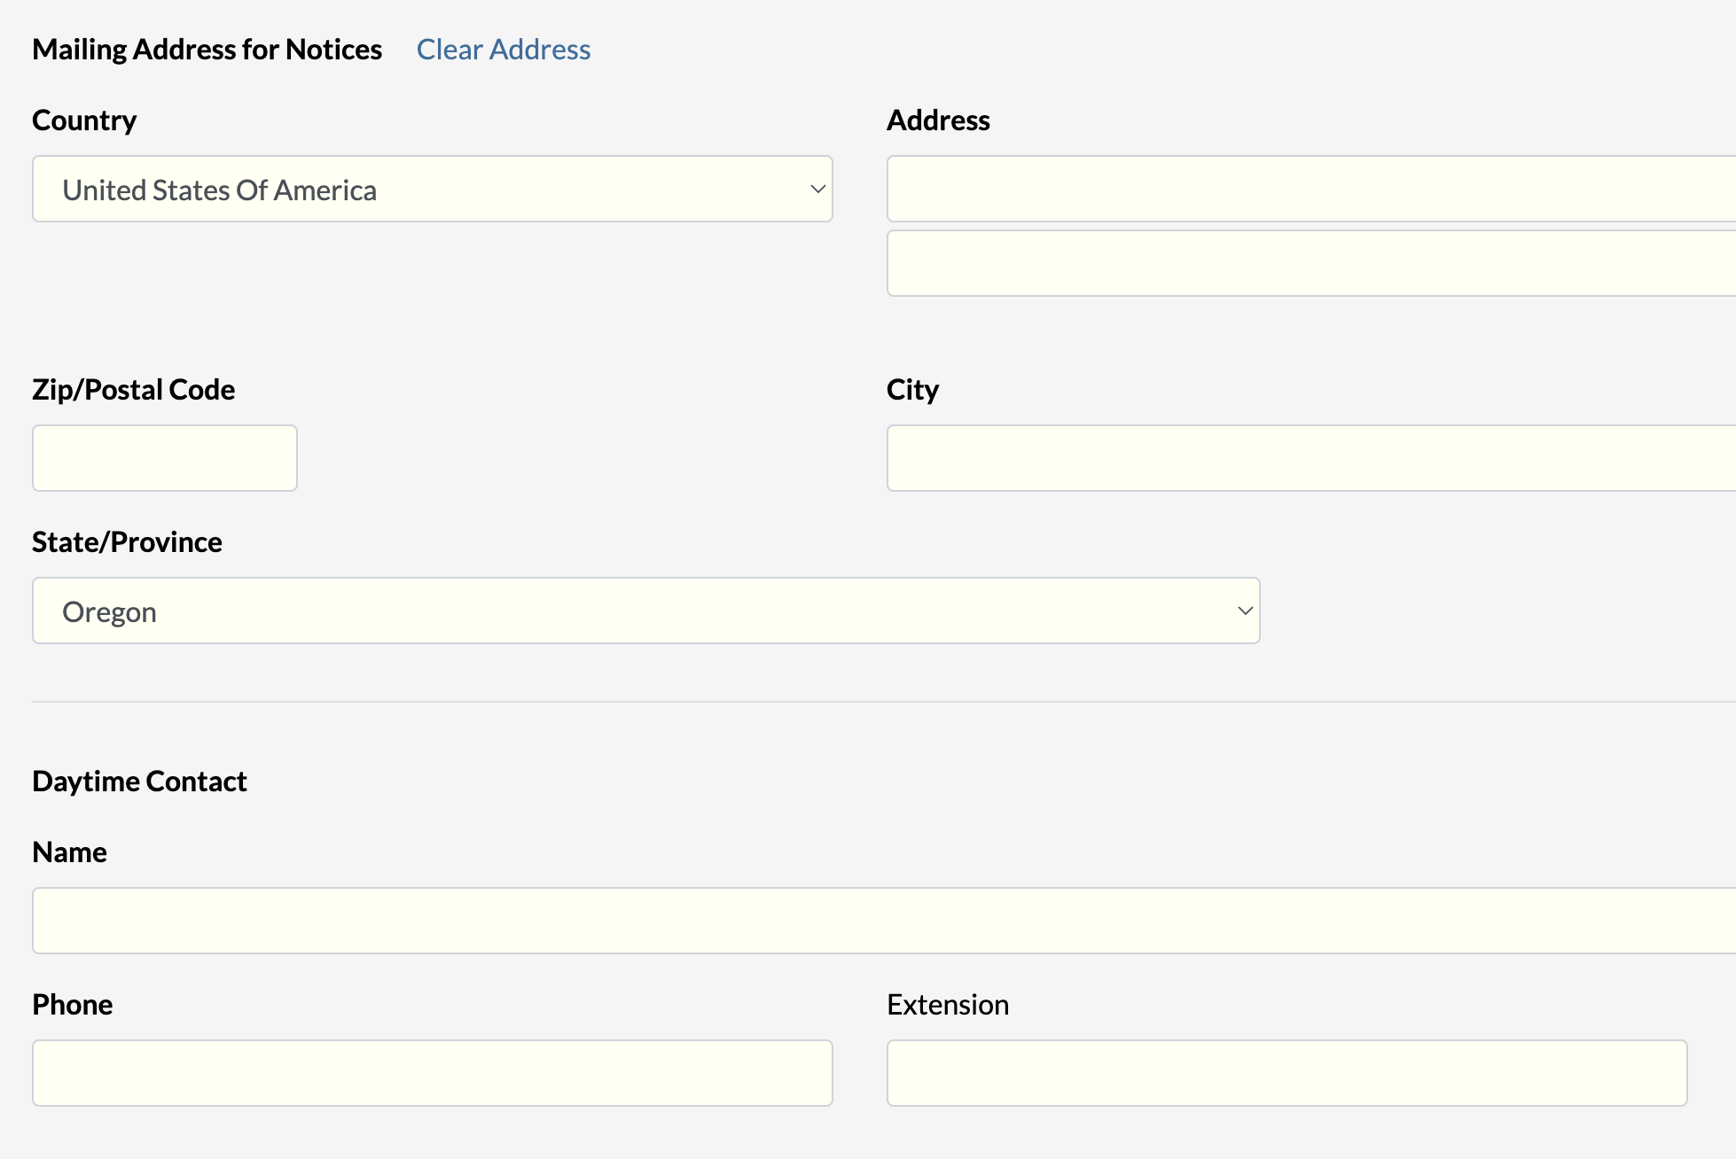This screenshot has width=1736, height=1159.
Task: Click the Name label
Action: (69, 852)
